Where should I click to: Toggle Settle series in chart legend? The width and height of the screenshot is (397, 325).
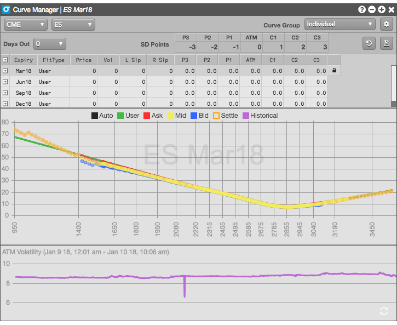pyautogui.click(x=226, y=116)
